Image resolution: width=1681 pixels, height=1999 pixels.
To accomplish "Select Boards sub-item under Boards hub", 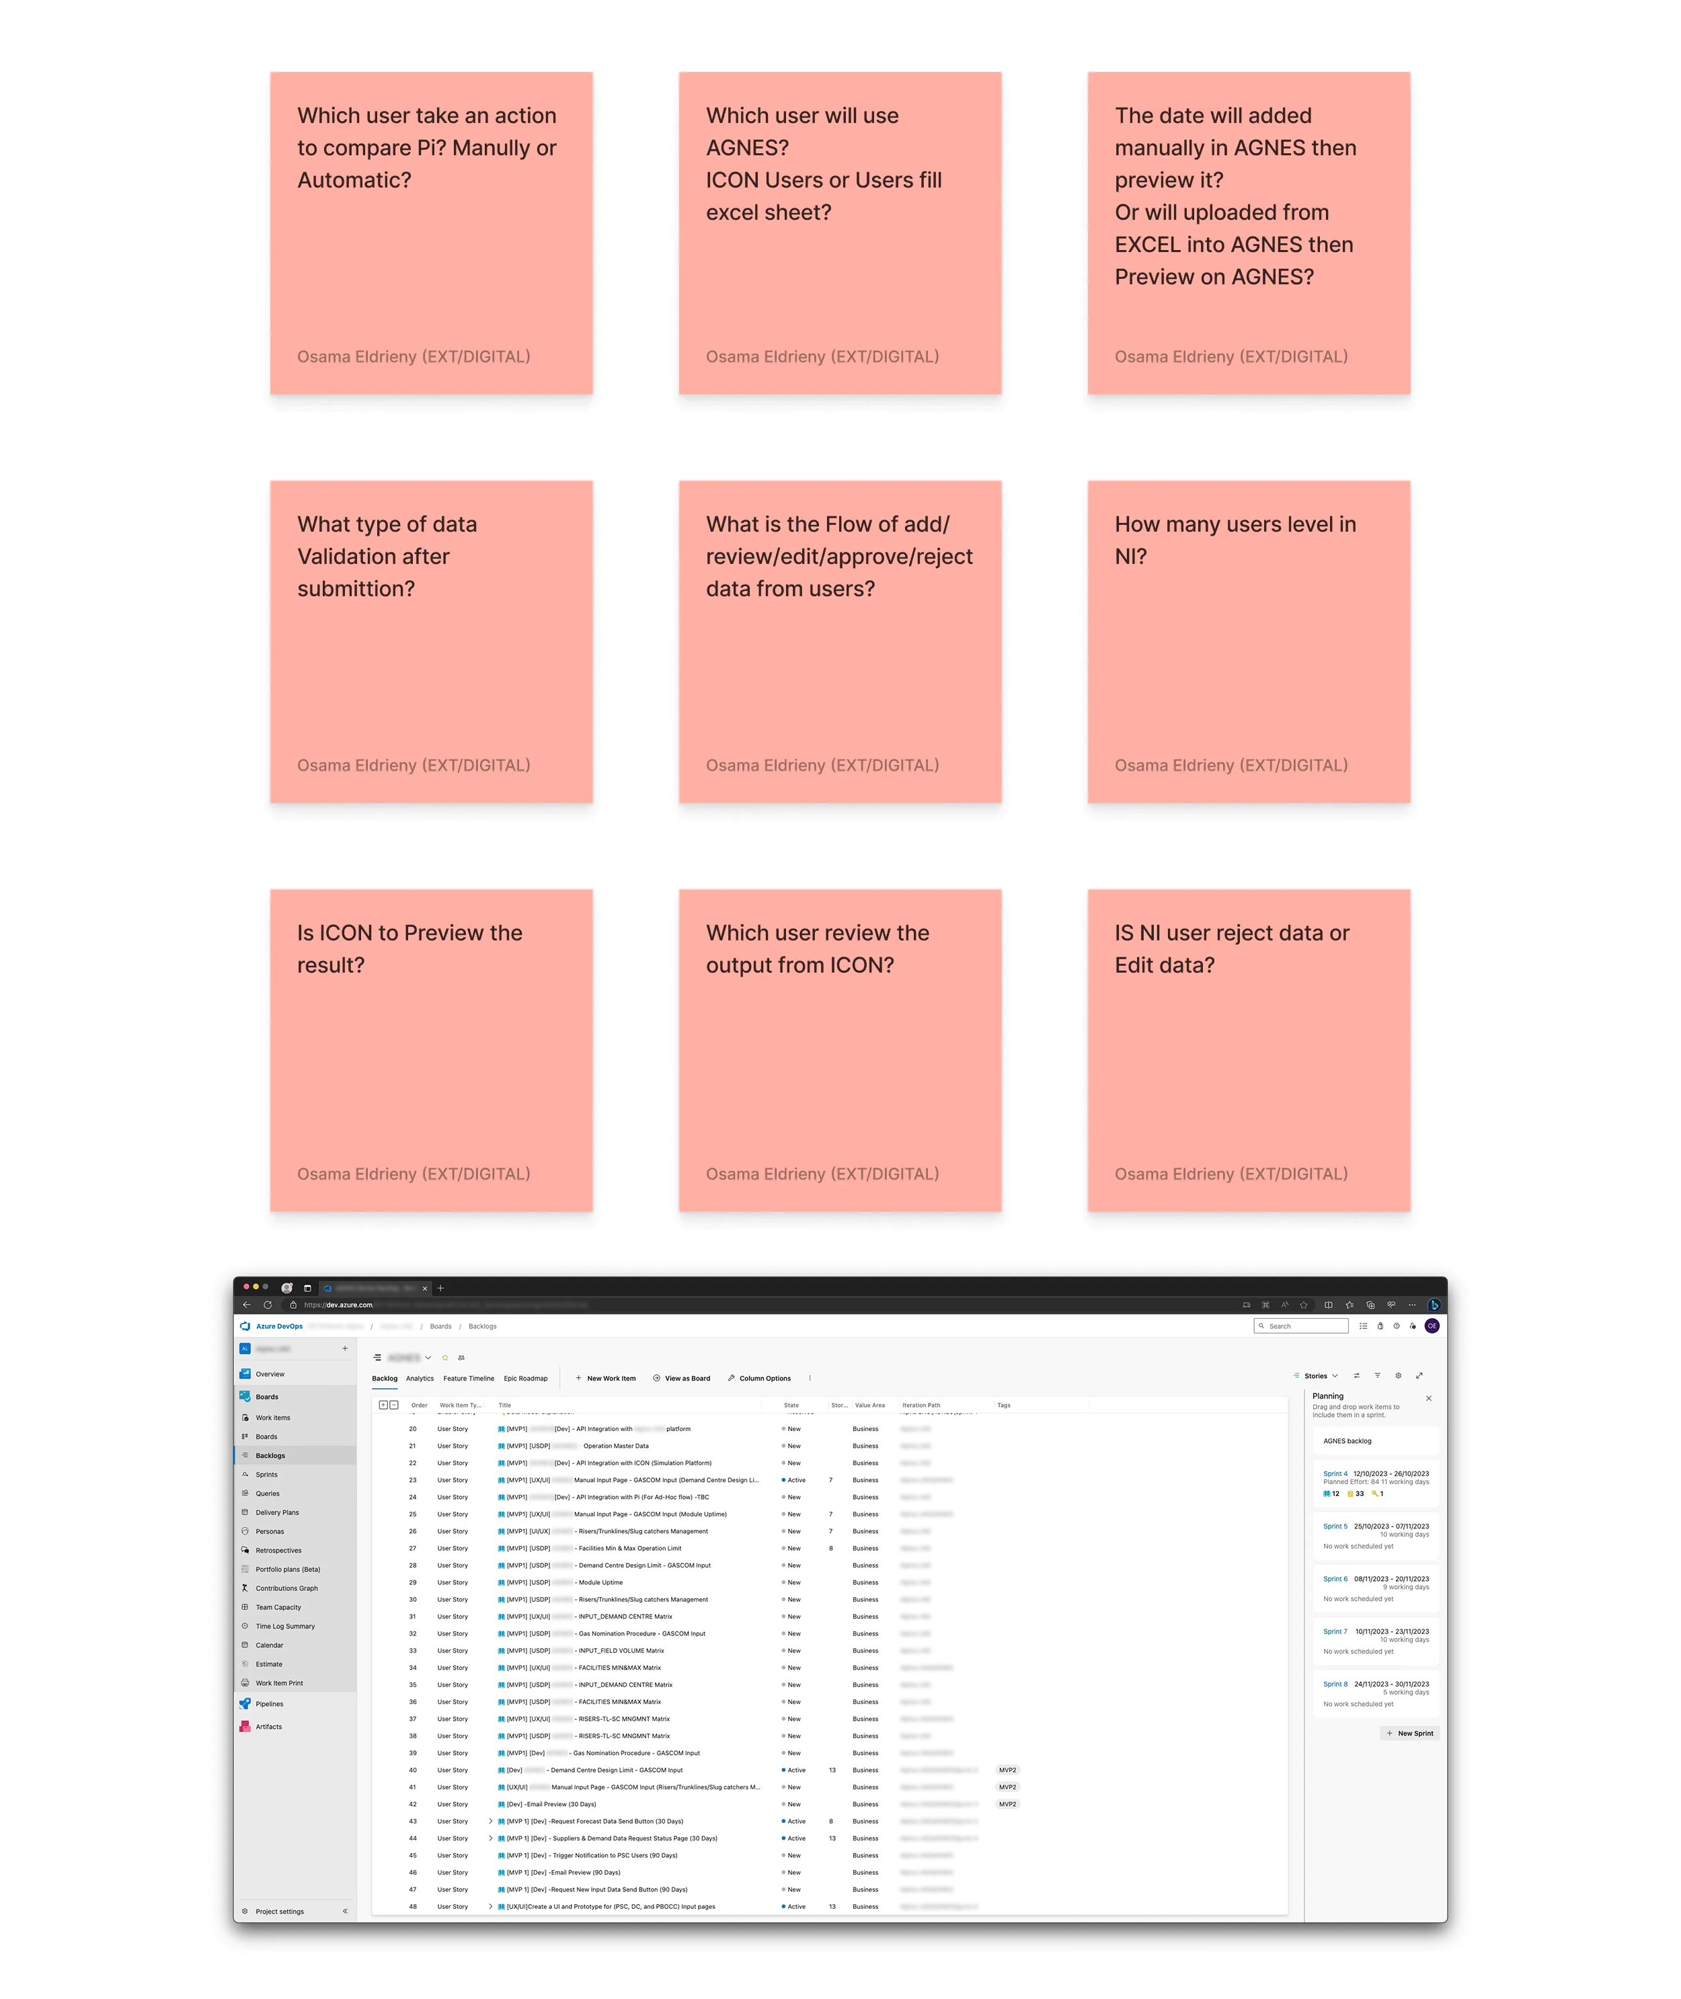I will [x=267, y=1437].
